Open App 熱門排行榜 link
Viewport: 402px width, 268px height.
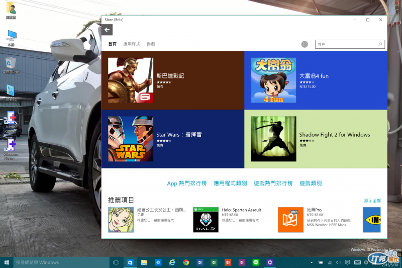point(186,183)
